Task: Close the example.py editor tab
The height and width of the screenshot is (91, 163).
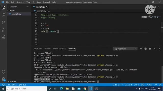Action: pyautogui.click(x=47, y=7)
